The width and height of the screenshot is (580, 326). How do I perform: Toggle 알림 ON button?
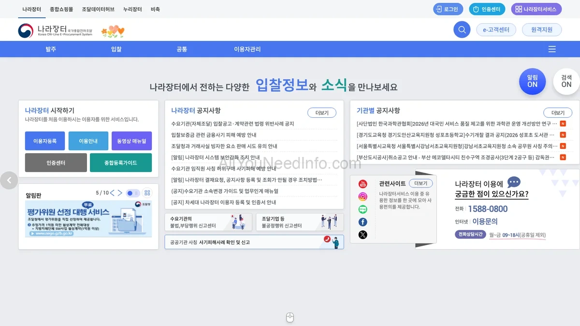coord(532,81)
